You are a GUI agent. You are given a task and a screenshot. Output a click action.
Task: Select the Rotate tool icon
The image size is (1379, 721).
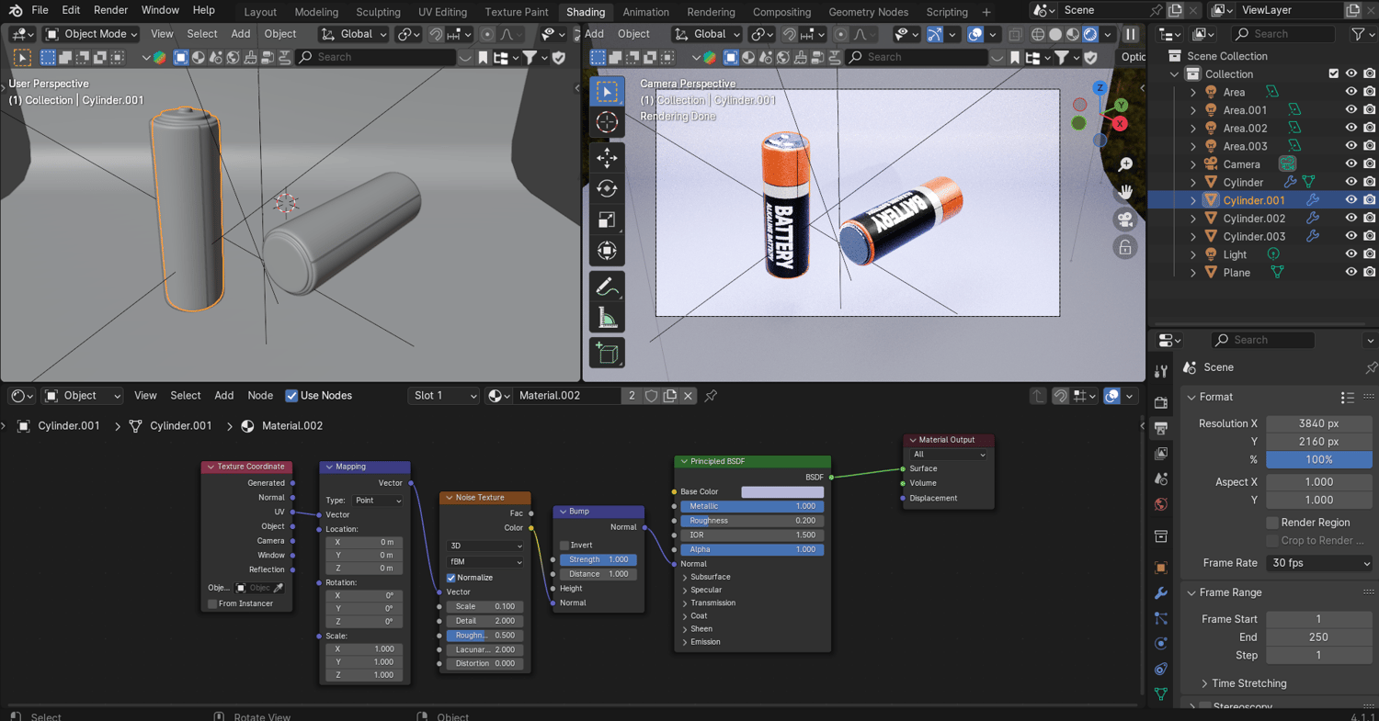coord(607,189)
